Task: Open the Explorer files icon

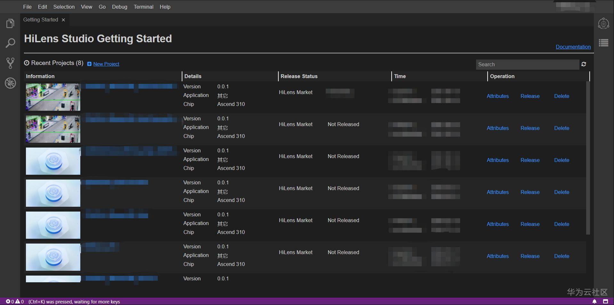Action: click(10, 24)
